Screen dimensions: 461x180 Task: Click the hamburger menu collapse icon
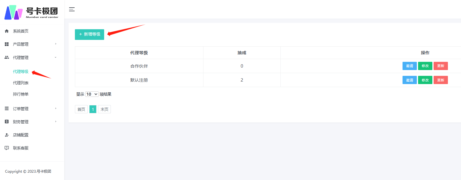[72, 9]
